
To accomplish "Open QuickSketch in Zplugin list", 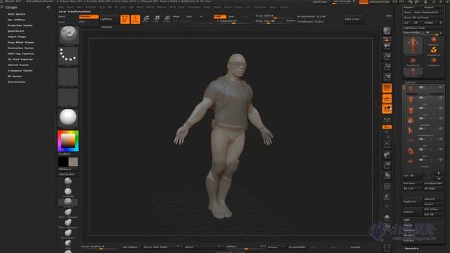I will 15,31.
